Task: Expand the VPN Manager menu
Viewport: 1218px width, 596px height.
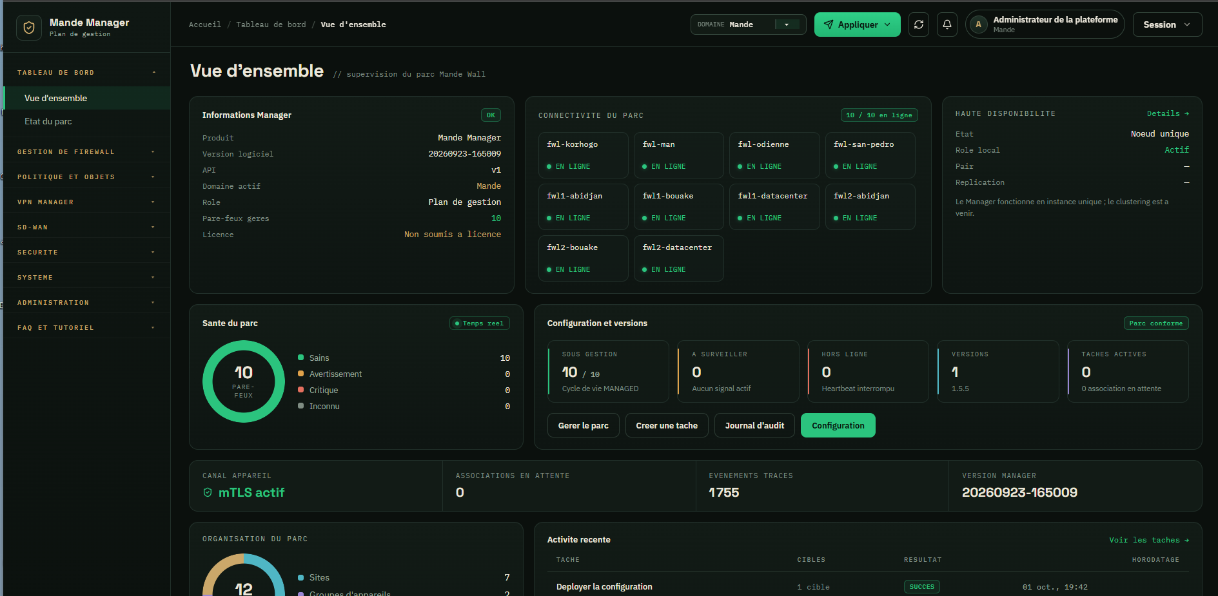Action: tap(86, 202)
